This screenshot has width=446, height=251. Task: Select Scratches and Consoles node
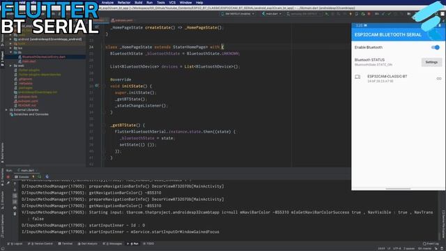[31, 114]
